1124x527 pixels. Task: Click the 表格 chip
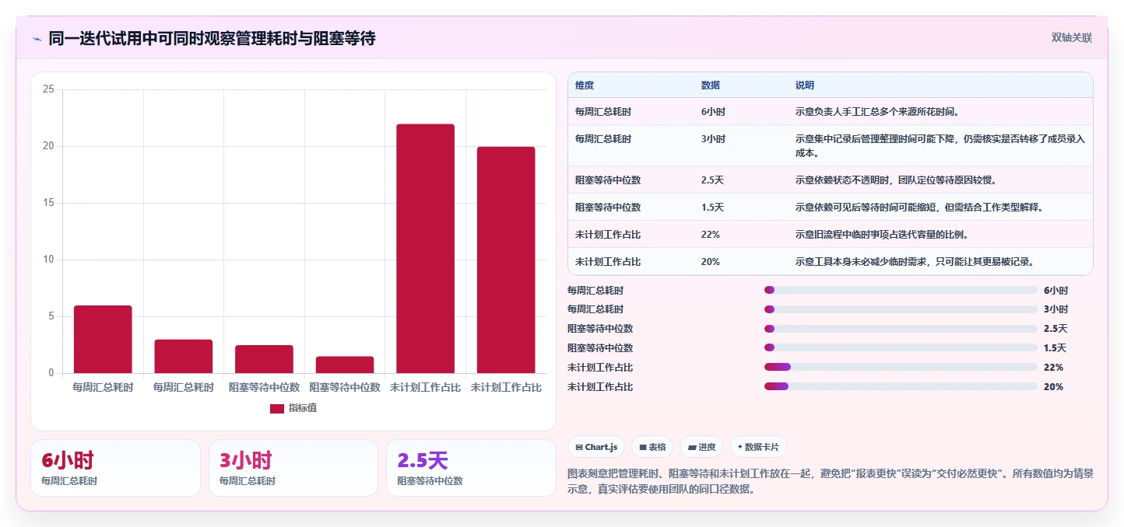pos(652,447)
